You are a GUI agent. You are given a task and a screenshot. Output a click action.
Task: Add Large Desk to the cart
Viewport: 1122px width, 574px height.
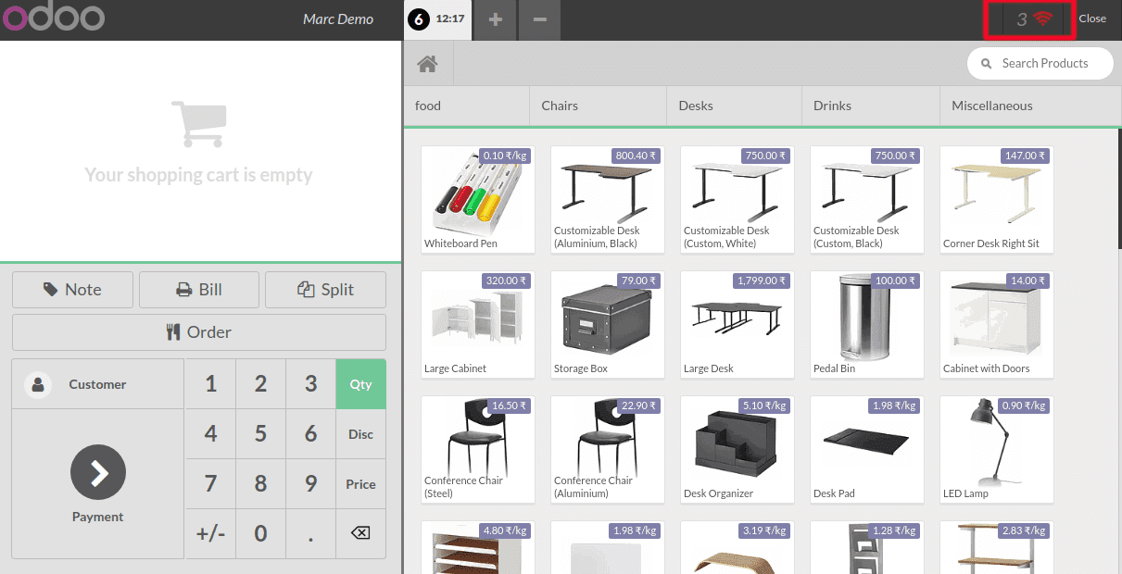(737, 324)
